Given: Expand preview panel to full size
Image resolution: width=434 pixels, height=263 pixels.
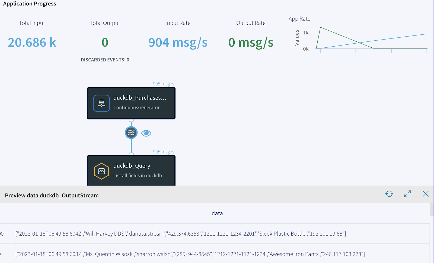Looking at the screenshot, I should (x=407, y=194).
